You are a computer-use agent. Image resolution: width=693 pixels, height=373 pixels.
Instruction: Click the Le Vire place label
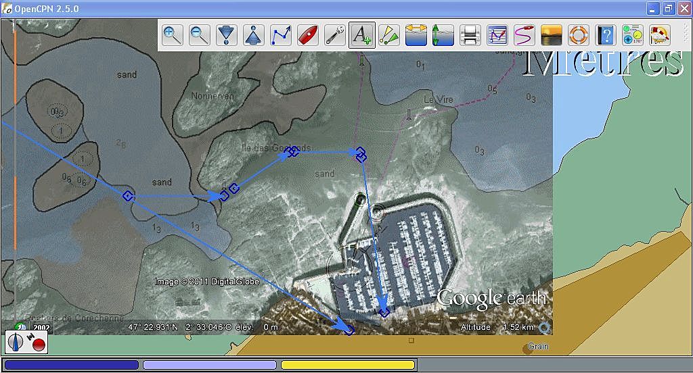click(x=439, y=100)
